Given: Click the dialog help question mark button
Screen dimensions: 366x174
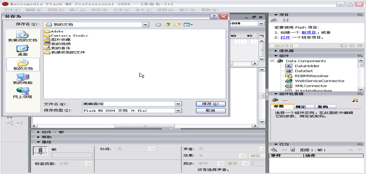Looking at the screenshot, I should coord(214,17).
